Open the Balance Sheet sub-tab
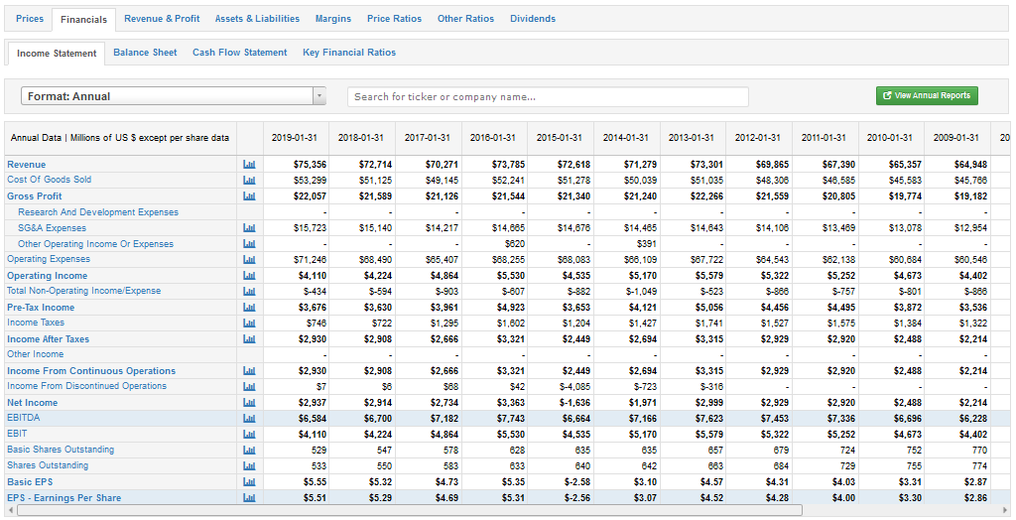The image size is (1016, 520). point(145,53)
